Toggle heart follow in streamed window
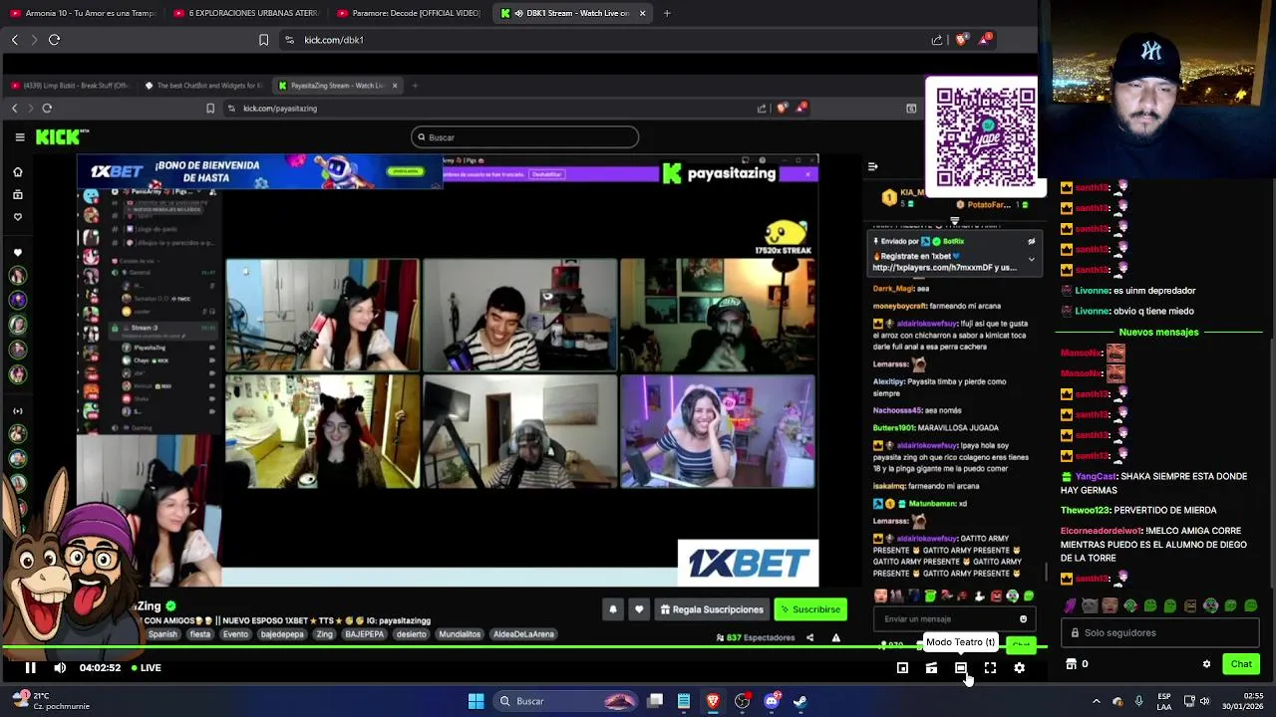1276x717 pixels. [639, 609]
